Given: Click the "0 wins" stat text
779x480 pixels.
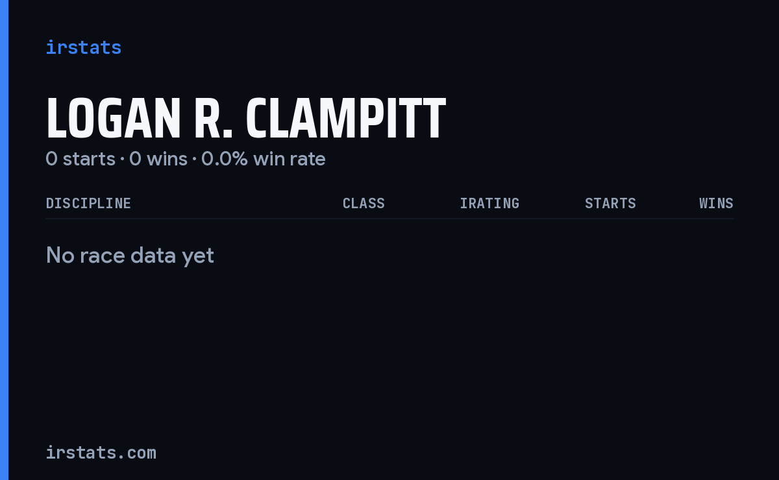Looking at the screenshot, I should (158, 159).
